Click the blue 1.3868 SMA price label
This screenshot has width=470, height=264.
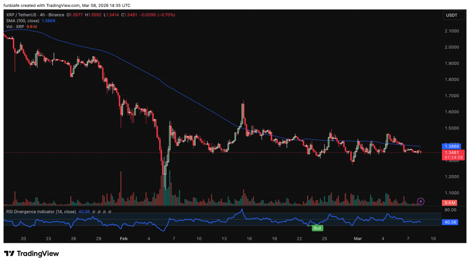pos(451,146)
